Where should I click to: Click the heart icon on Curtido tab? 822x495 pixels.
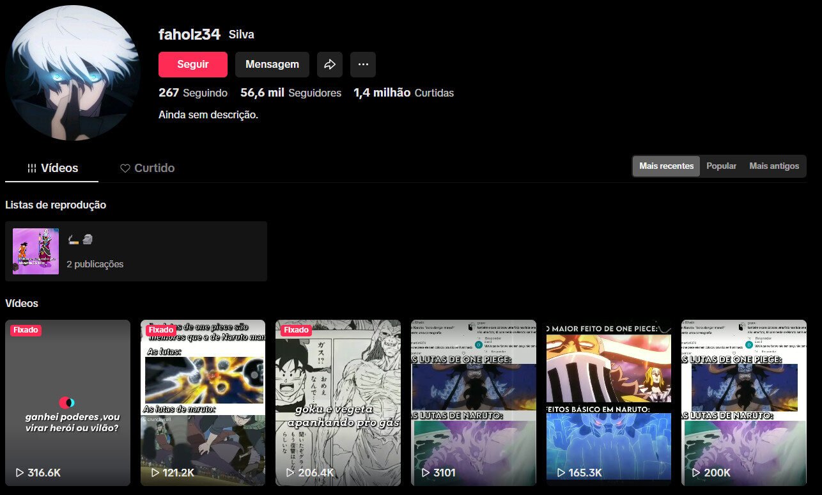point(125,168)
